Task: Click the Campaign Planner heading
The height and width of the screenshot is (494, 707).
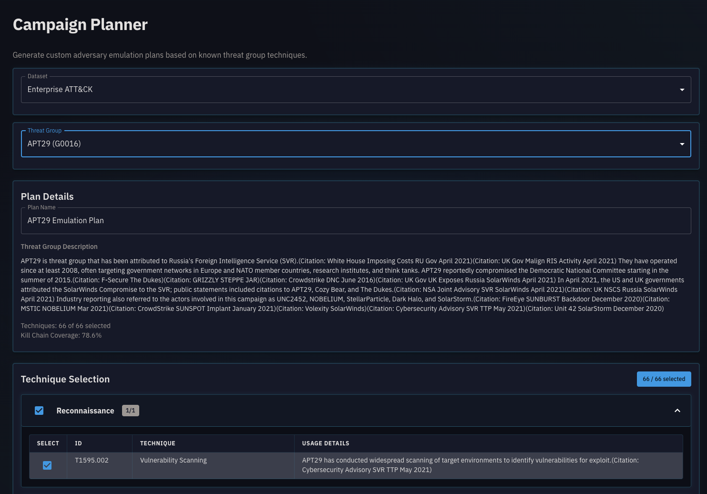Action: (80, 24)
